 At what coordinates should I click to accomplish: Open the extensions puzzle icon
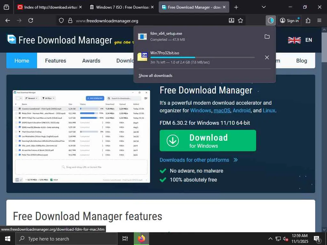coord(308,20)
